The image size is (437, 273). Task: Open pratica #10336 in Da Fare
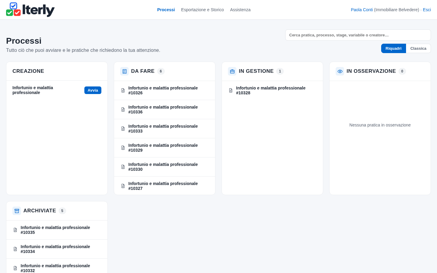pos(164,110)
